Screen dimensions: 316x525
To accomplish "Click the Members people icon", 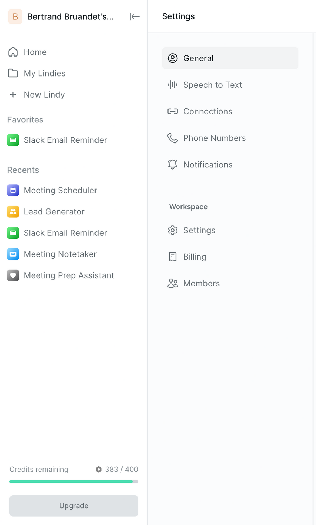I will click(x=172, y=283).
